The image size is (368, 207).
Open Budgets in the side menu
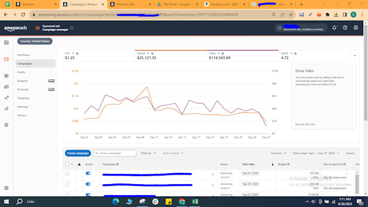pyautogui.click(x=22, y=81)
